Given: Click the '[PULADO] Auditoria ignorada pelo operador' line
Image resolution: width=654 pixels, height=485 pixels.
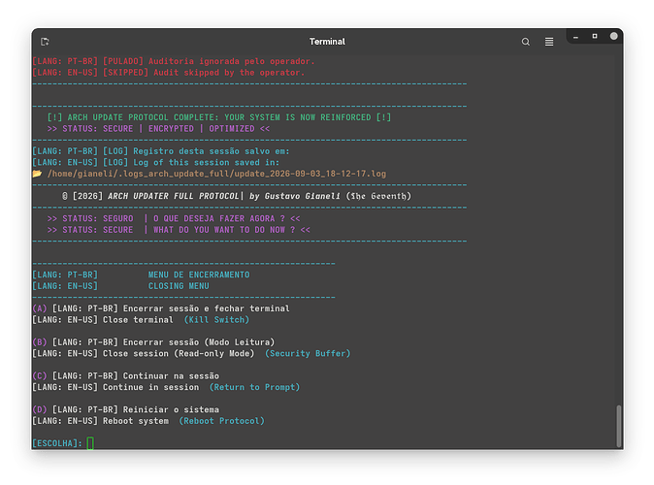Looking at the screenshot, I should [174, 61].
